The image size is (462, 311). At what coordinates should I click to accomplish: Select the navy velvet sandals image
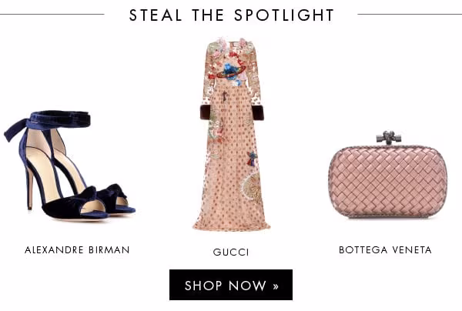(69, 165)
